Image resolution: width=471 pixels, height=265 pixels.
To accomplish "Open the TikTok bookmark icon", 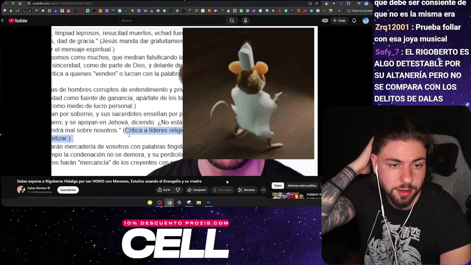I will [30, 11].
